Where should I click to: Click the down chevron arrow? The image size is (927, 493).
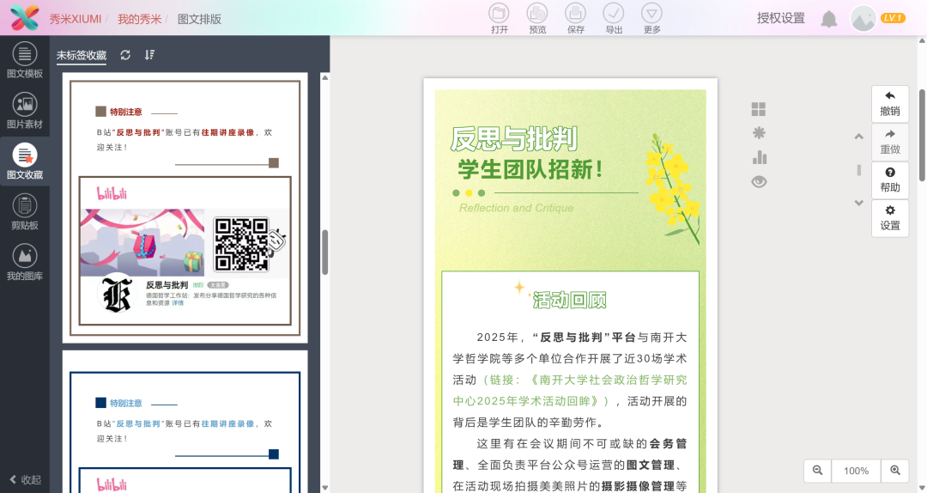pyautogui.click(x=859, y=203)
